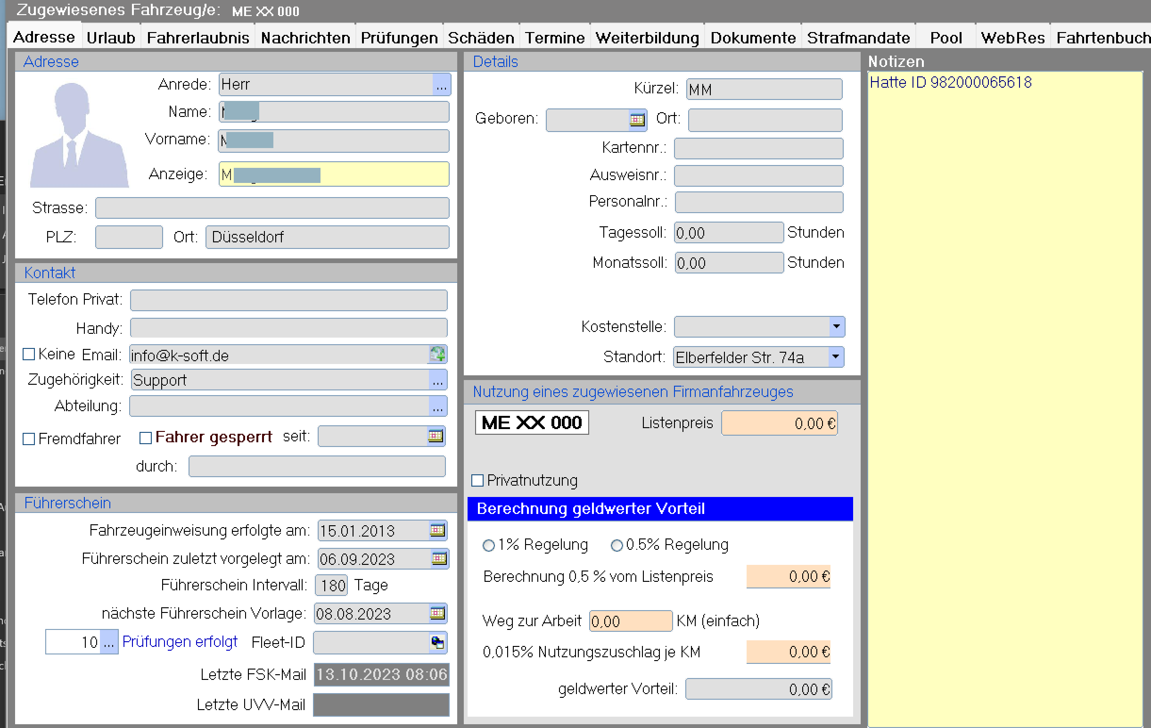Image resolution: width=1151 pixels, height=728 pixels.
Task: Switch to the Fahrerlaubnis tab
Action: 198,38
